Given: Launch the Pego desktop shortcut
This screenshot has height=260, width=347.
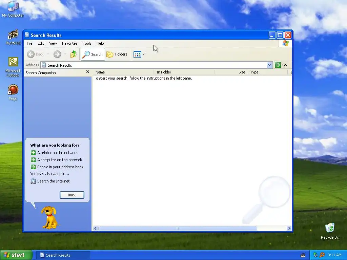Looking at the screenshot, I should point(13,92).
